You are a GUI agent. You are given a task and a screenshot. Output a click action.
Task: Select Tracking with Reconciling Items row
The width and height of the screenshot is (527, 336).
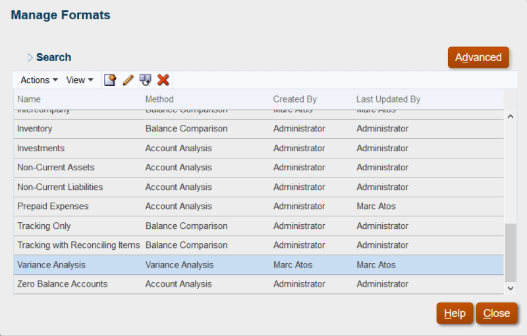tap(78, 245)
